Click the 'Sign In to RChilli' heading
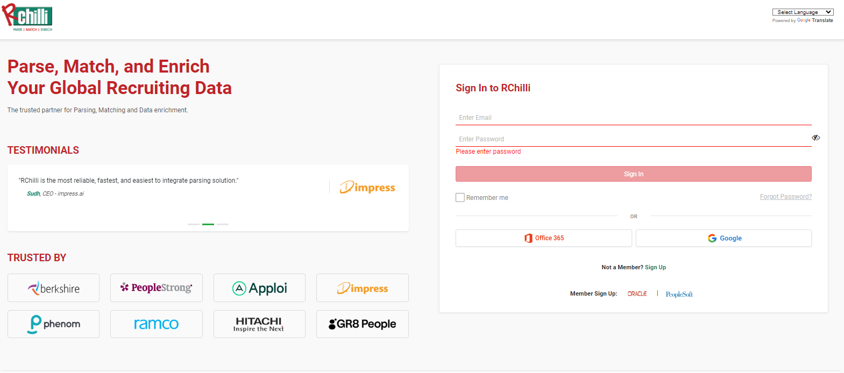Image resolution: width=844 pixels, height=373 pixels. pyautogui.click(x=493, y=88)
